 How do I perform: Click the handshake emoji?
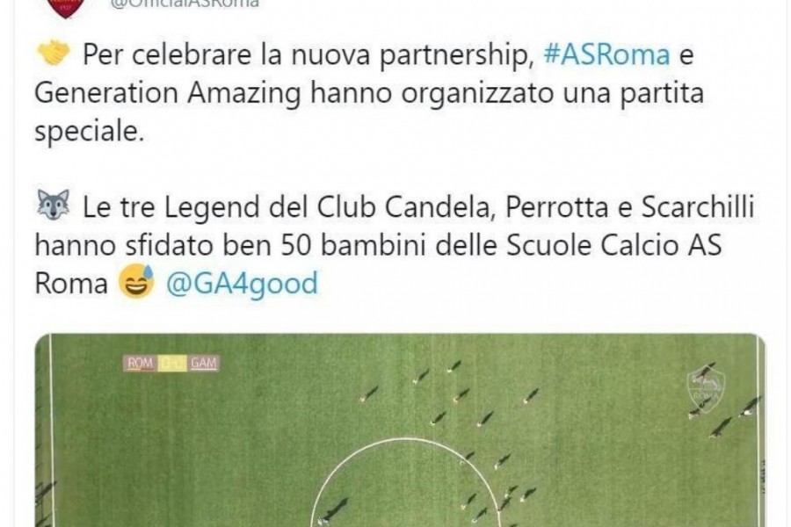click(x=54, y=53)
